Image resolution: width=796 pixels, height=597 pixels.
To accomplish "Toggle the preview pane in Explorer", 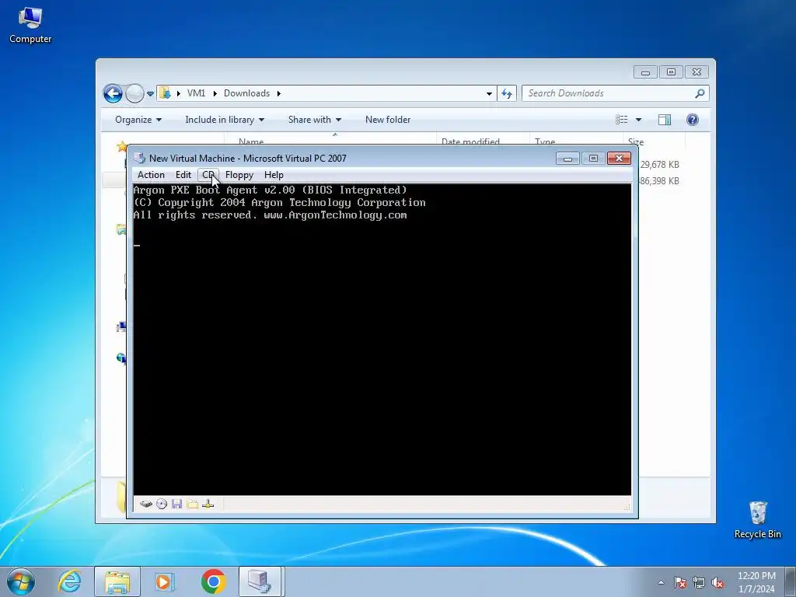I will click(665, 120).
